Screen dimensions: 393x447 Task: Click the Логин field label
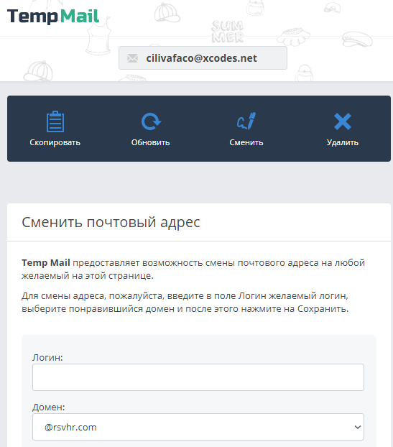pyautogui.click(x=47, y=357)
